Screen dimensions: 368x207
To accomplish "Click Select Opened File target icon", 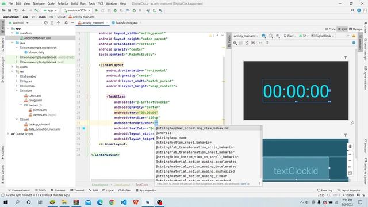I will [x=46, y=23].
